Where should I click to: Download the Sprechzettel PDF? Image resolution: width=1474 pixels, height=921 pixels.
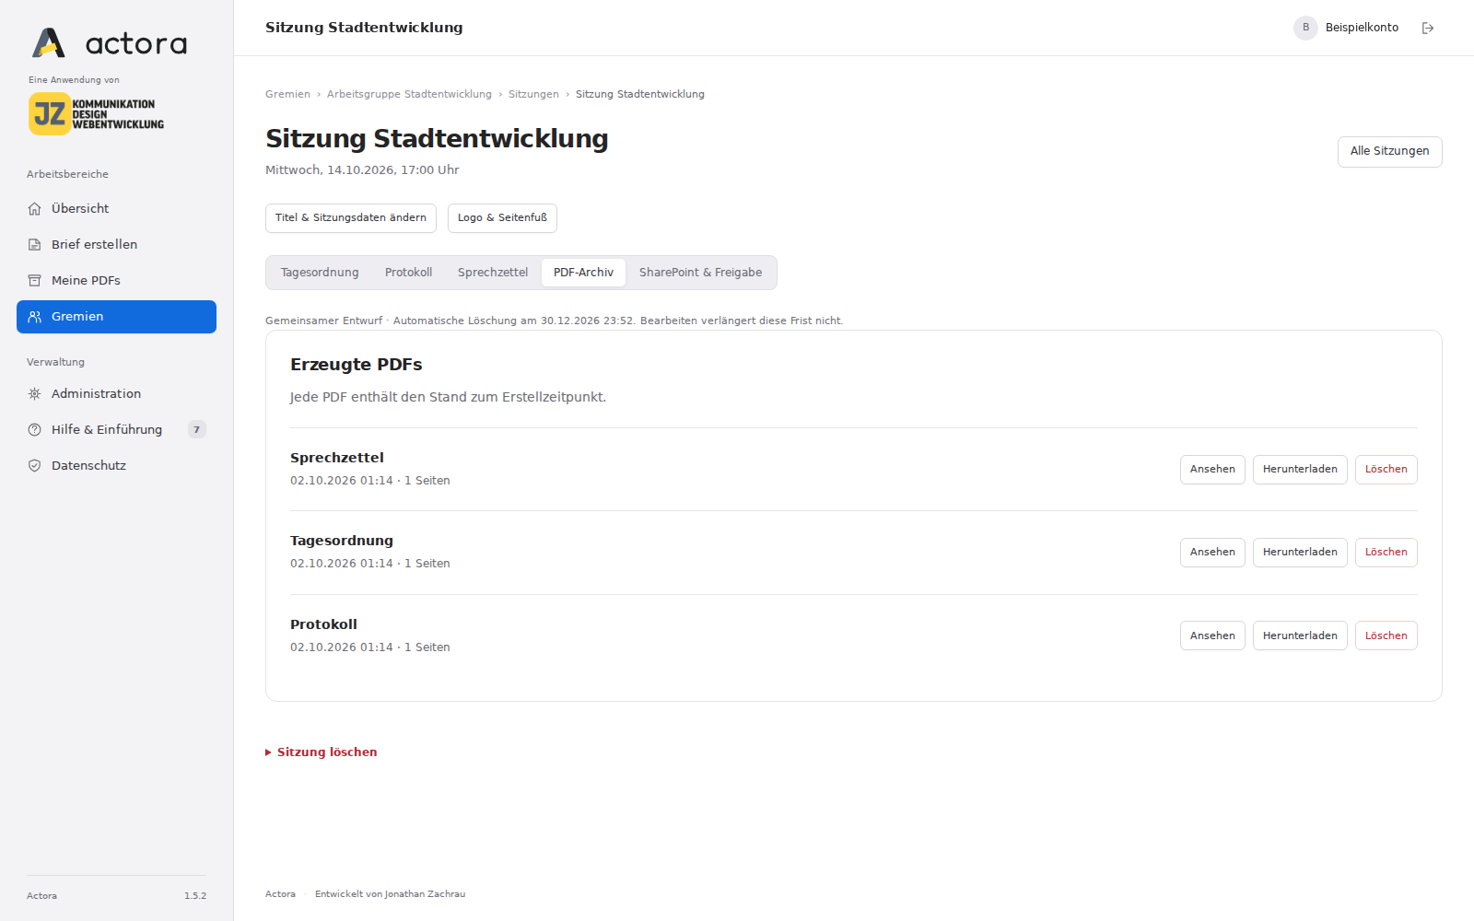(x=1300, y=470)
